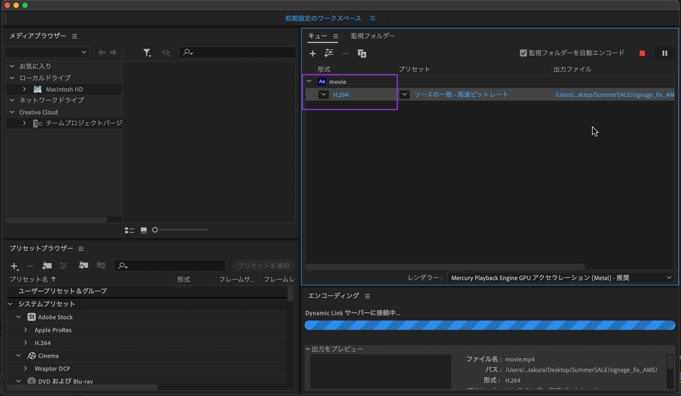This screenshot has width=681, height=396.
Task: Switch to the 監視フォルダー tab
Action: point(373,36)
